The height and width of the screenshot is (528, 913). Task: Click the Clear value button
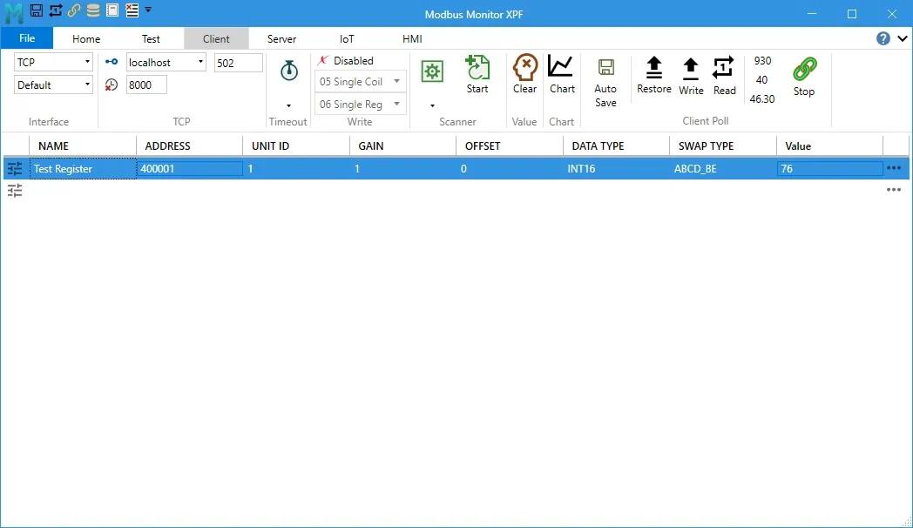click(524, 74)
